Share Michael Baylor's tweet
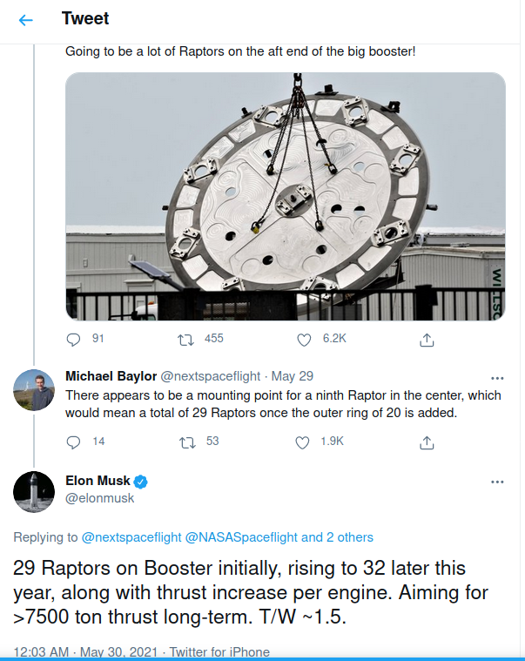This screenshot has height=661, width=525. click(427, 442)
